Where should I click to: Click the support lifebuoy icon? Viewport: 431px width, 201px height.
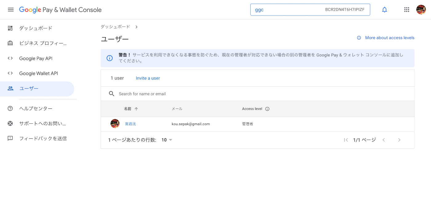click(x=10, y=124)
